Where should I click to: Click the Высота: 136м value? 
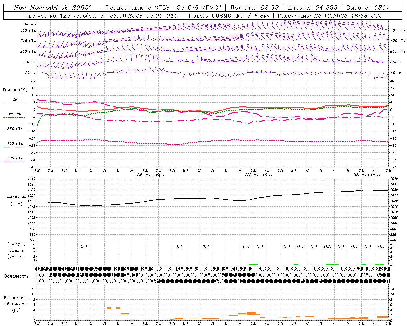point(368,7)
